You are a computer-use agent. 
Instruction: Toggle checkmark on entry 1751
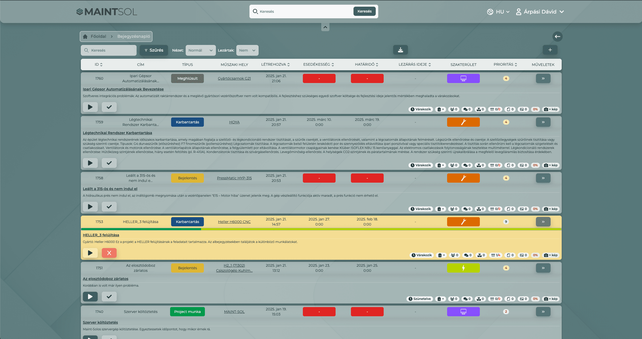click(x=109, y=297)
